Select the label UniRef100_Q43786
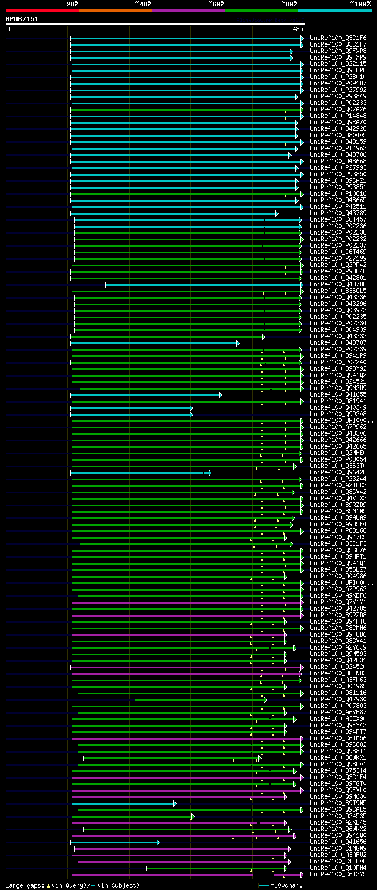 339,155
